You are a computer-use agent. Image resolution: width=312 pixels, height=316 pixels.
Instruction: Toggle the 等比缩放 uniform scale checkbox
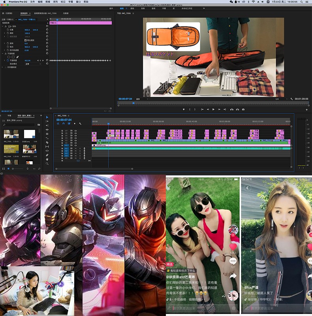click(25, 40)
